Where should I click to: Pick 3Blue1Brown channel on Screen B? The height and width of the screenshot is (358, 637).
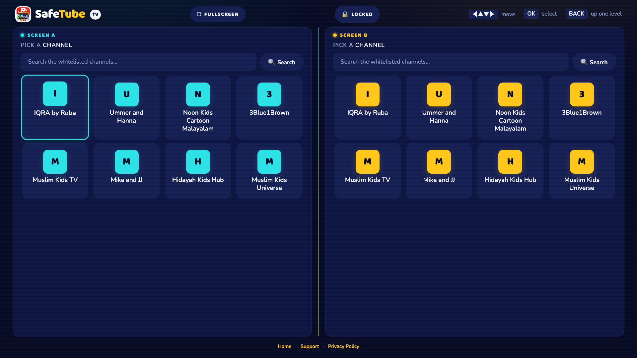[582, 107]
